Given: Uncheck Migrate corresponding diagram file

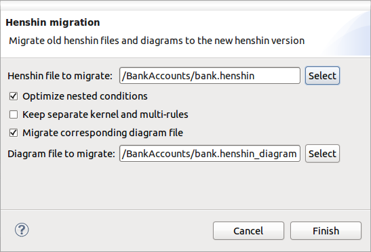Looking at the screenshot, I should [x=14, y=133].
